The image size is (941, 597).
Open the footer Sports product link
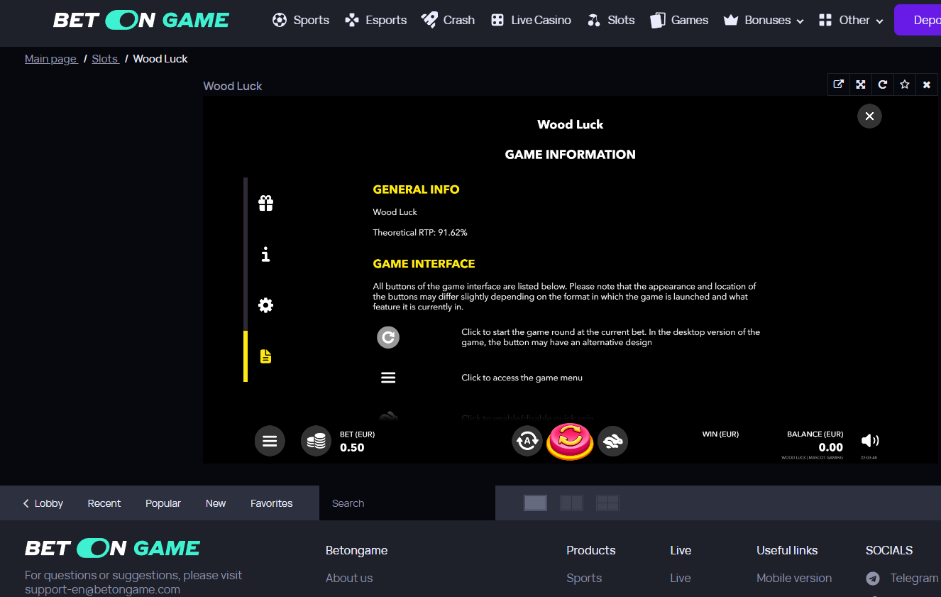coord(584,578)
